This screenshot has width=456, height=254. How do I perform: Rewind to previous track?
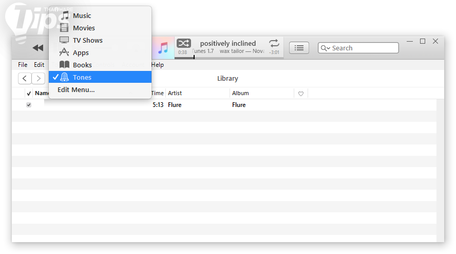(38, 48)
